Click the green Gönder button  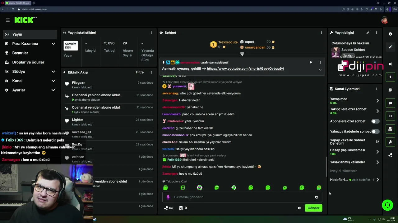pyautogui.click(x=313, y=208)
